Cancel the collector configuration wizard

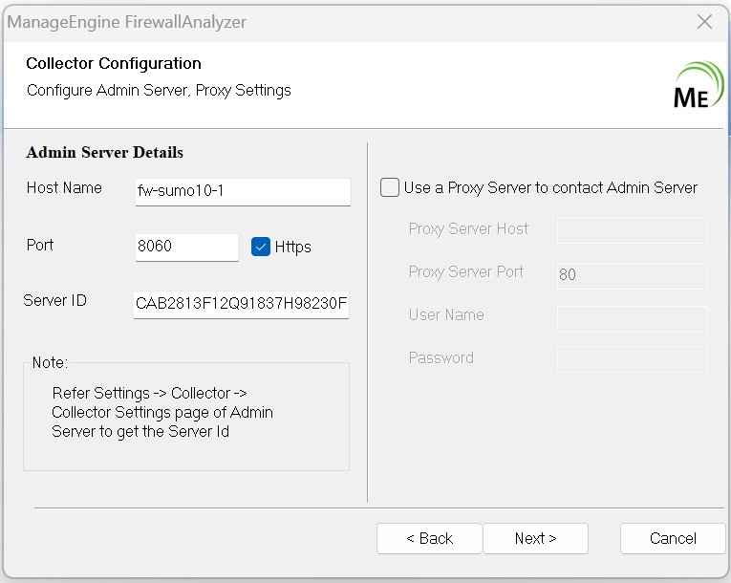[x=673, y=538]
